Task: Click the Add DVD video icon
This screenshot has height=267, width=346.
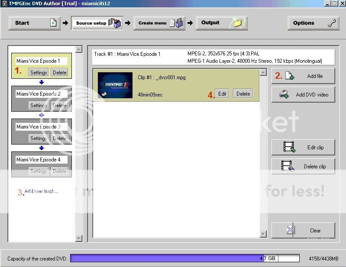Action: point(285,94)
